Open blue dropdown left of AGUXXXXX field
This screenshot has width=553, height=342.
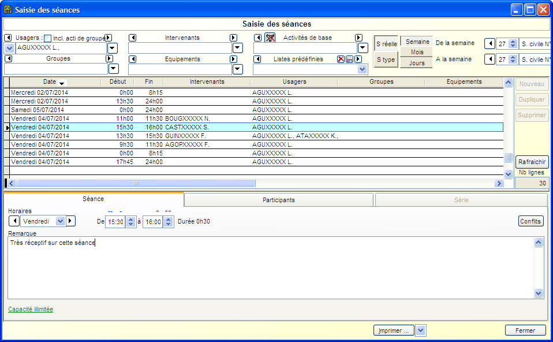[x=9, y=48]
